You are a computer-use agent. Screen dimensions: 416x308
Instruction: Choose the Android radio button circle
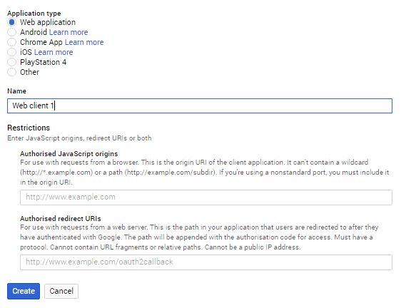[11, 32]
